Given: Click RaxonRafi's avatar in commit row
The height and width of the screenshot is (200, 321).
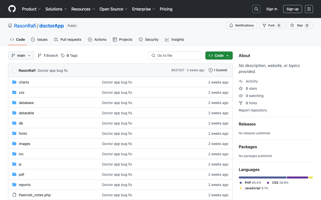Looking at the screenshot, I should tap(14, 70).
